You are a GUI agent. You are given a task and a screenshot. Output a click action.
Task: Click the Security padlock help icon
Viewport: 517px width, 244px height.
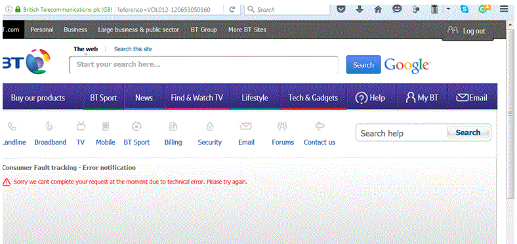click(209, 127)
